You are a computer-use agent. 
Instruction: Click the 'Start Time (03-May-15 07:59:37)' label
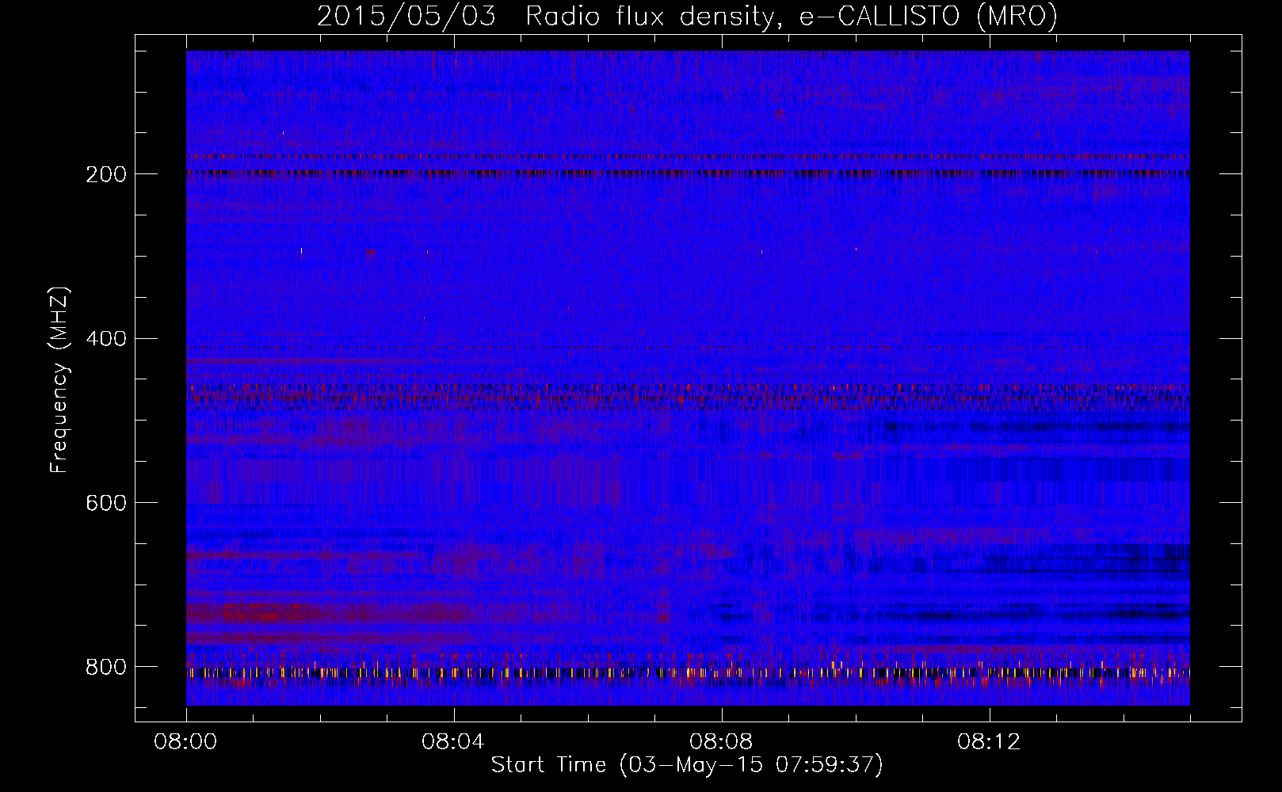click(x=687, y=765)
